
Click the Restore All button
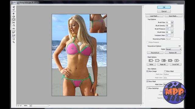[173, 53]
